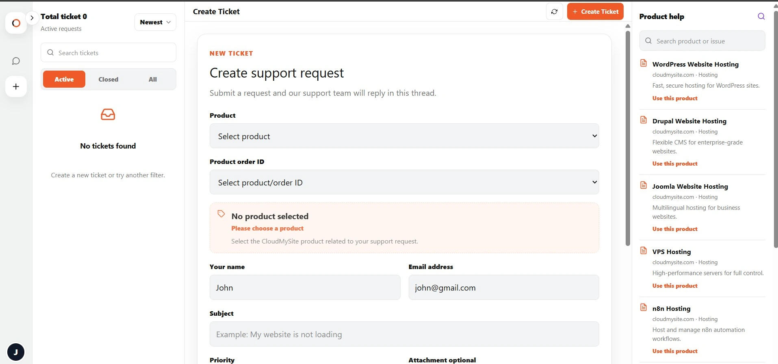Open Drupal Website Hosting title
The width and height of the screenshot is (778, 364).
689,121
